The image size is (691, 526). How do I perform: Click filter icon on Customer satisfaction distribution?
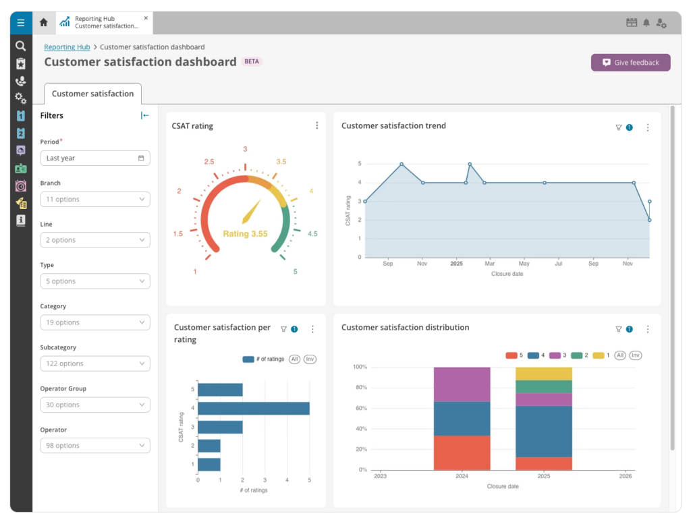pos(618,329)
